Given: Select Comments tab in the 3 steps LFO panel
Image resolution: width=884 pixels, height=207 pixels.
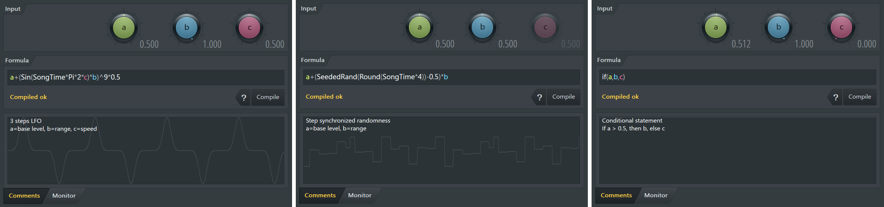Looking at the screenshot, I should point(24,196).
